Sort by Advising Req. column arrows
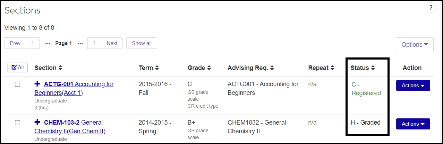This screenshot has height=144, width=443. [x=272, y=68]
